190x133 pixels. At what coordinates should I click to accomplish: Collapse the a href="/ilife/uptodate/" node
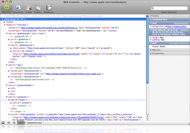9,114
